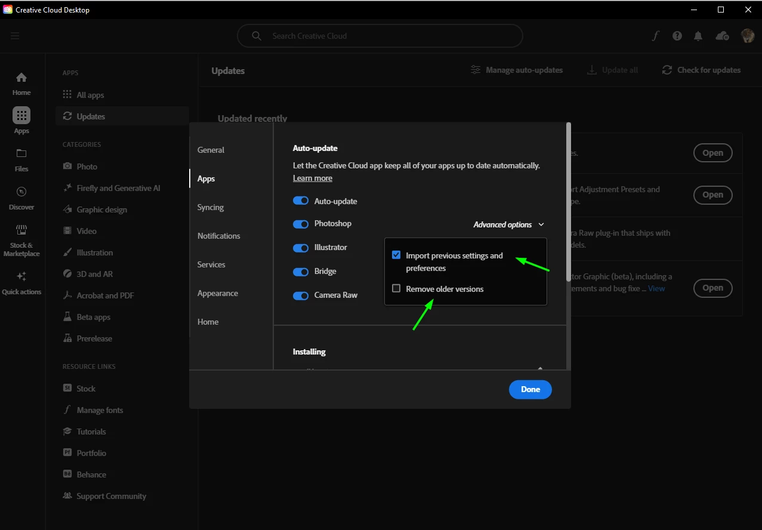Open the fonts icon in top bar
This screenshot has width=762, height=530.
click(656, 36)
